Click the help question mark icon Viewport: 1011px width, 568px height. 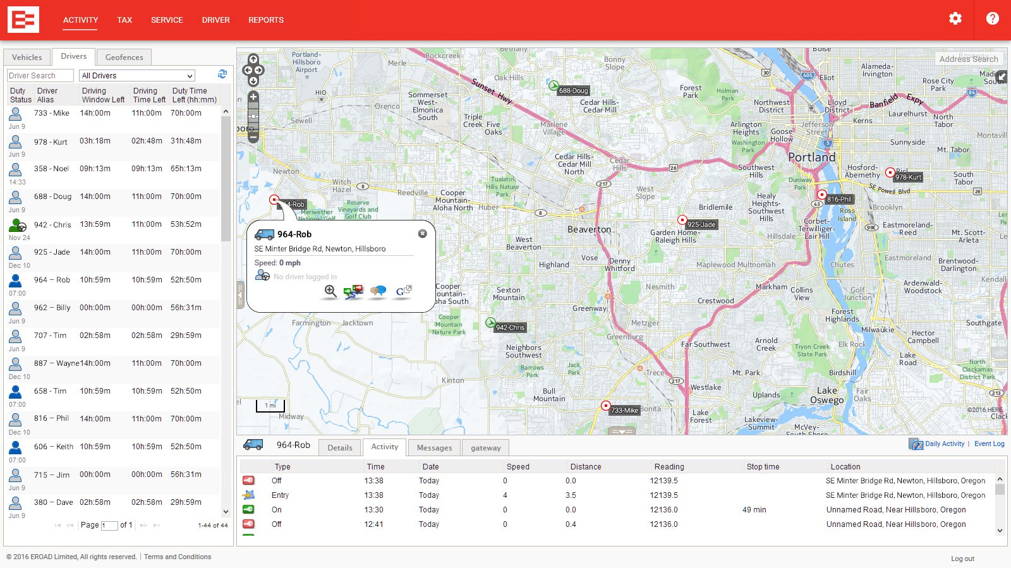[992, 19]
